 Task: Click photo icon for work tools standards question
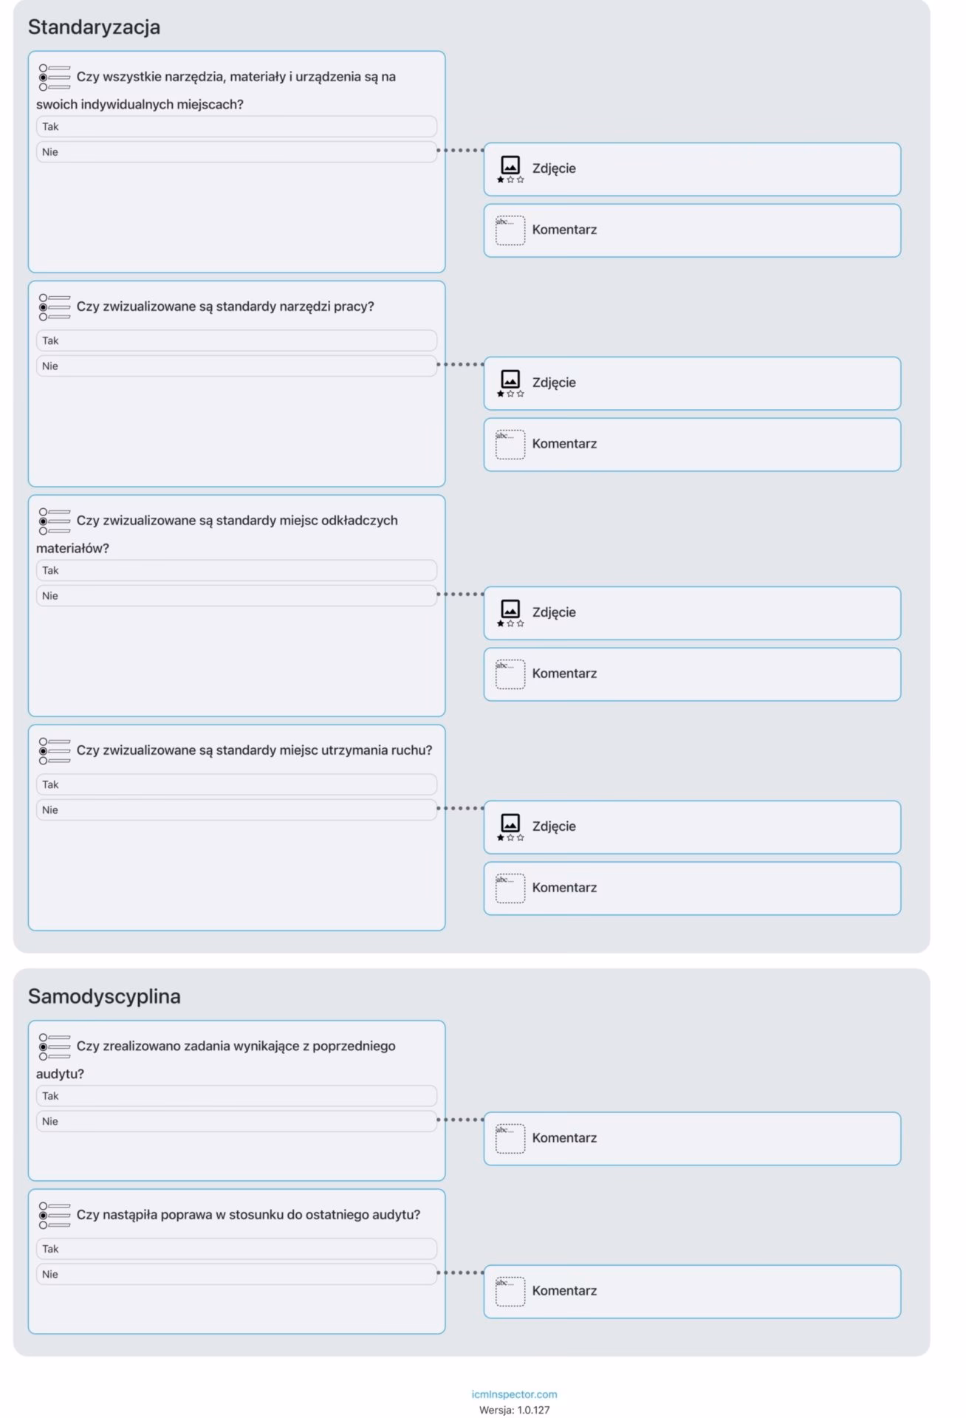coord(510,382)
